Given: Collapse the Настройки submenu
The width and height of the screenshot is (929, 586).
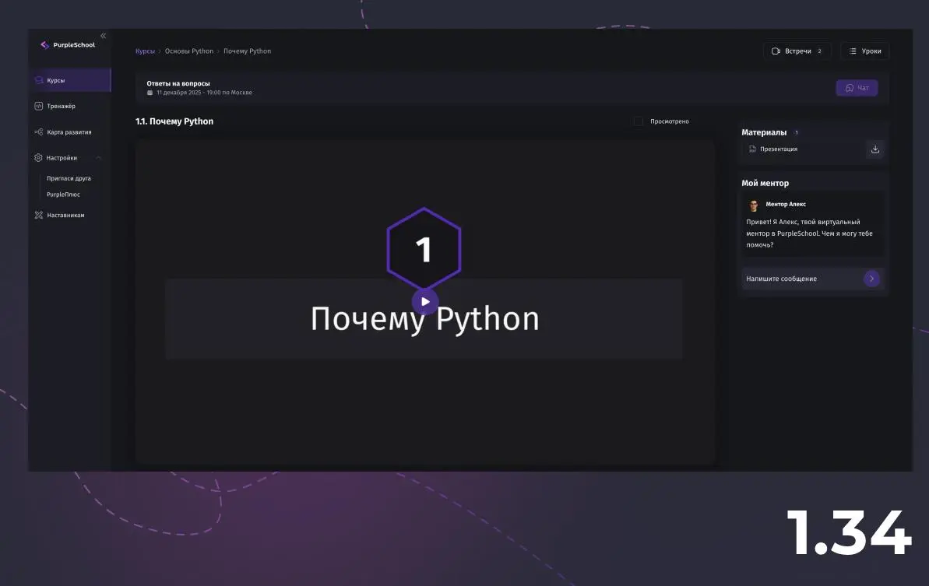Looking at the screenshot, I should point(99,157).
